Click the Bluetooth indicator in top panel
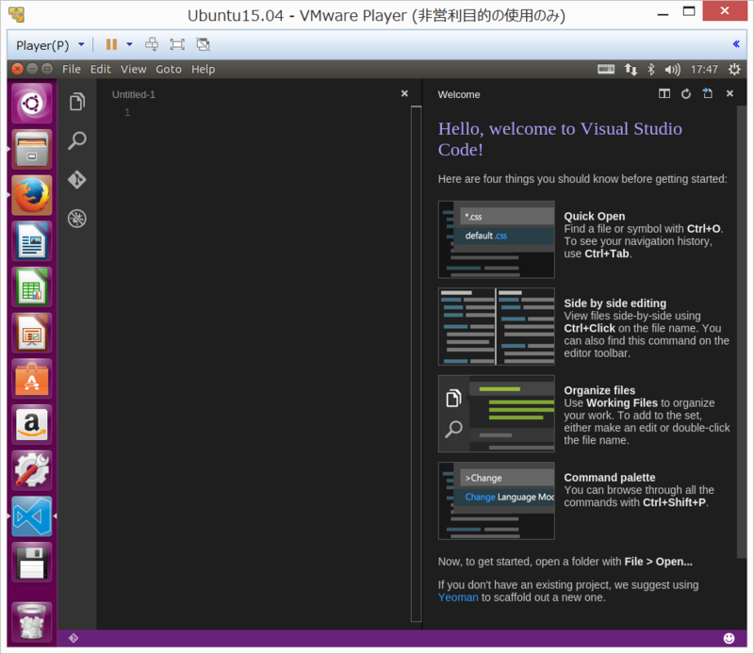 pyautogui.click(x=651, y=69)
